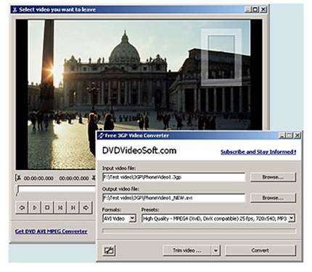Viewport: 312px width, 272px height.
Task: Play the video in trim window
Action: coord(35,208)
